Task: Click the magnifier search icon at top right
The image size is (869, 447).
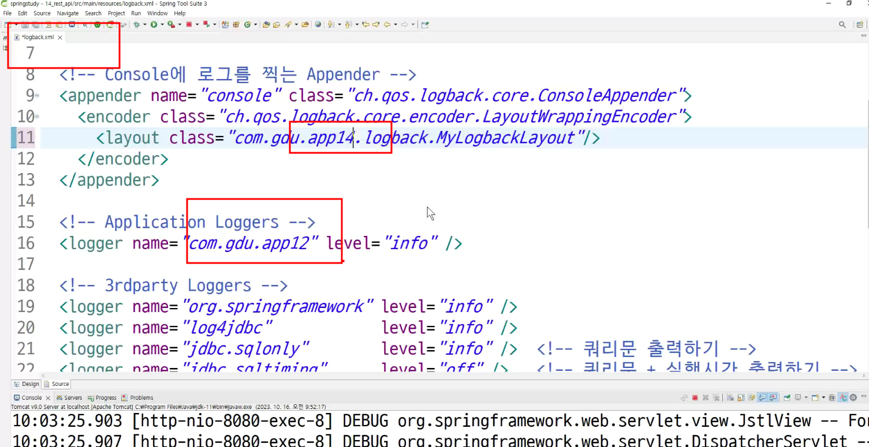Action: (842, 25)
